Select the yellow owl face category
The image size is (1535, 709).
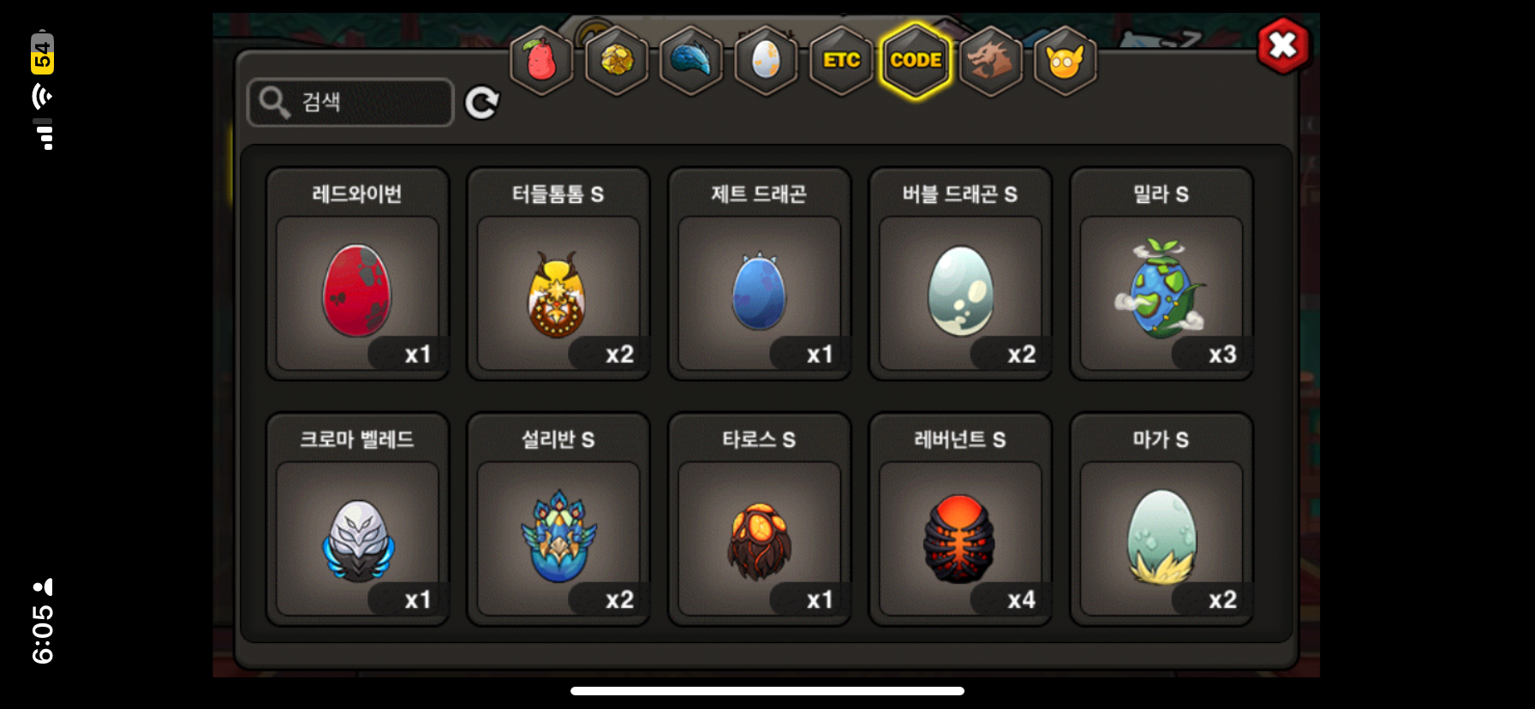click(1065, 61)
